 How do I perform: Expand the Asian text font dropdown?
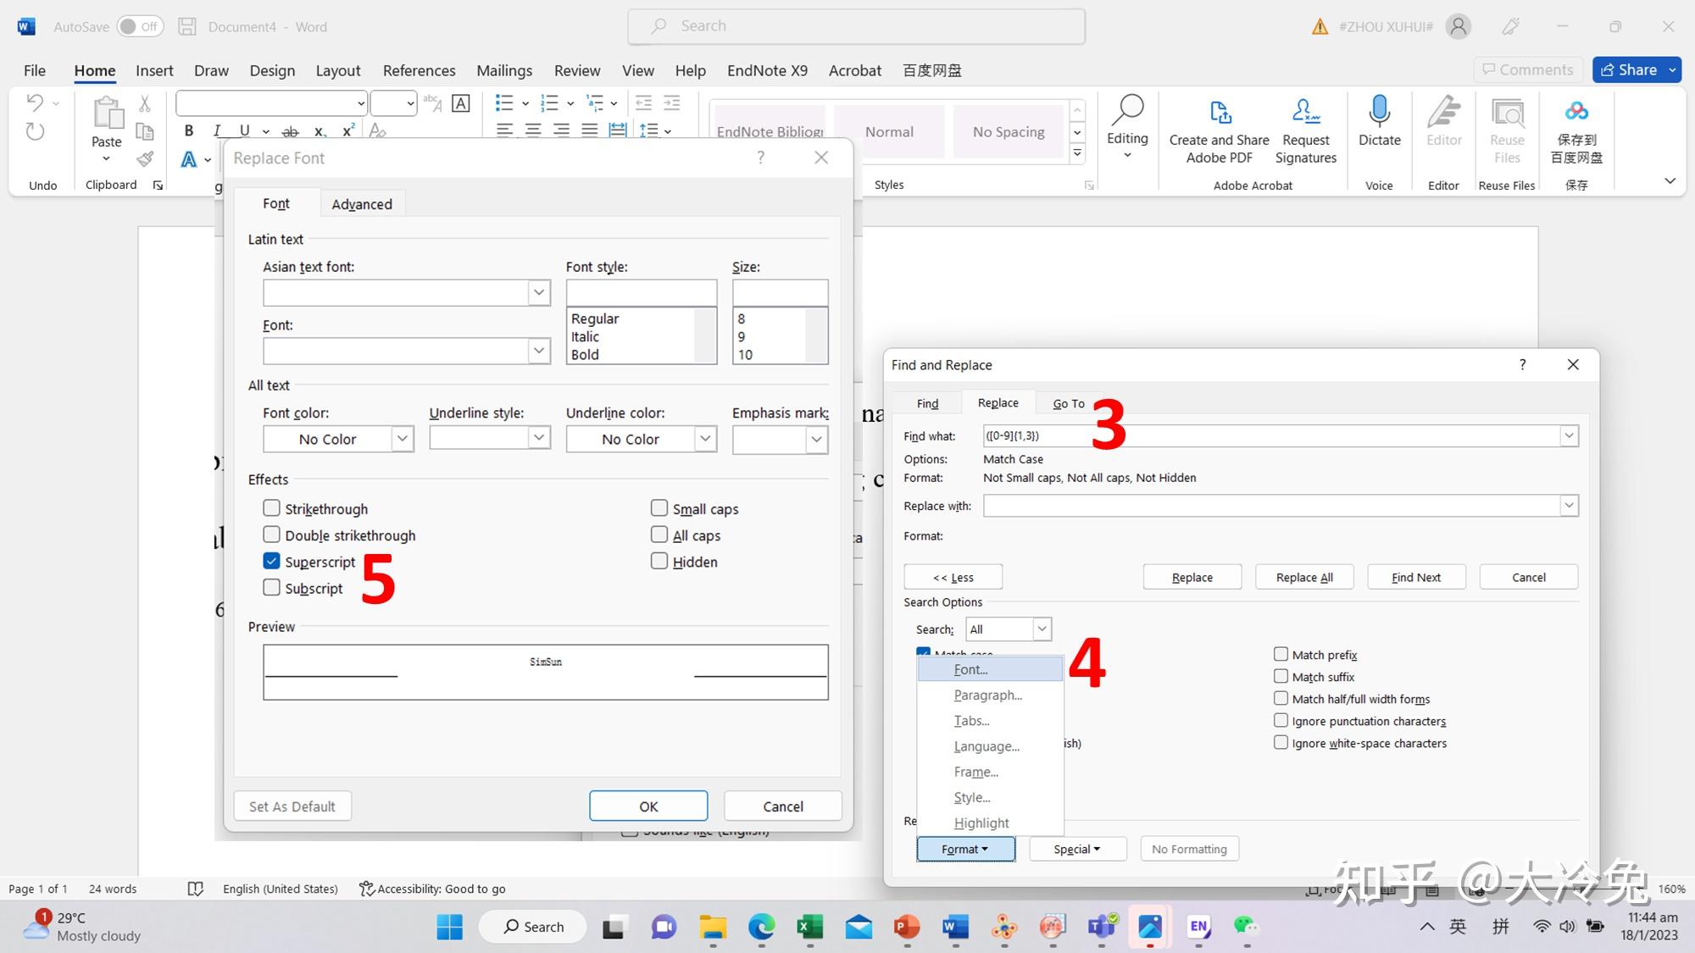(538, 292)
